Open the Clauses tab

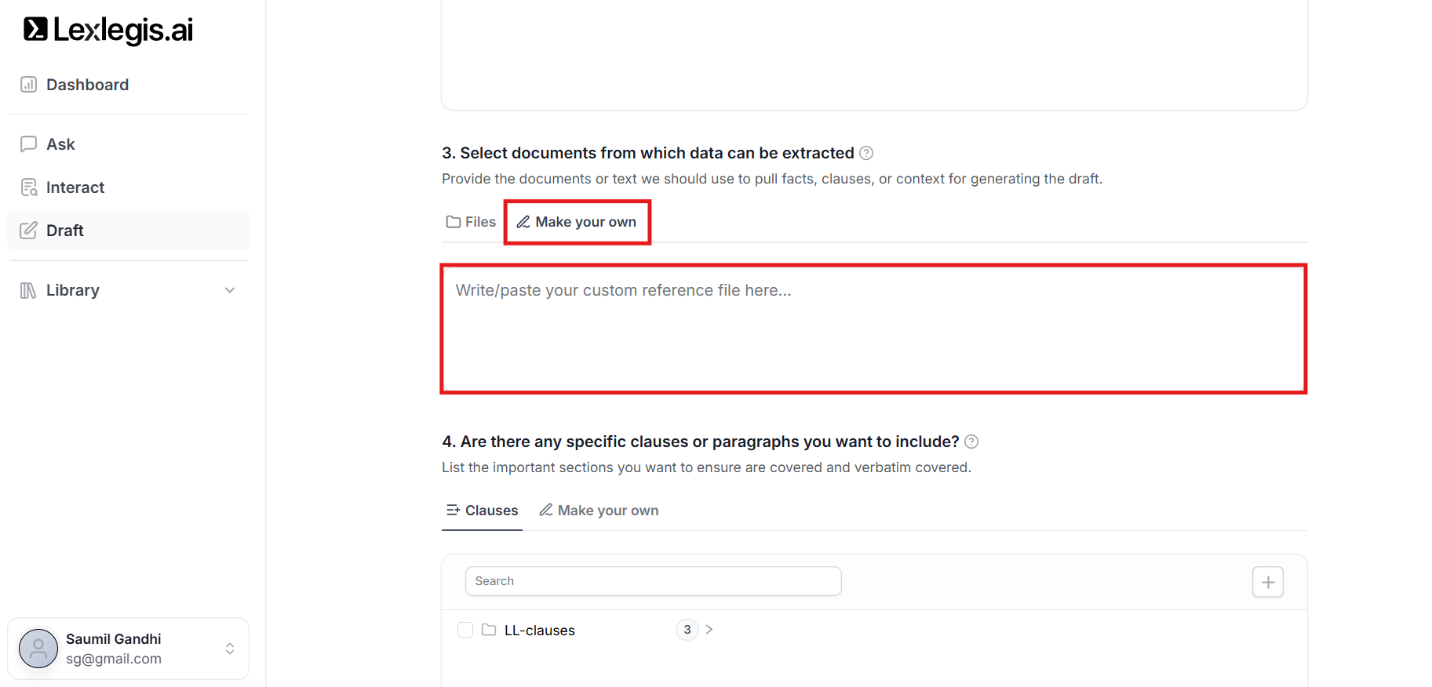483,511
